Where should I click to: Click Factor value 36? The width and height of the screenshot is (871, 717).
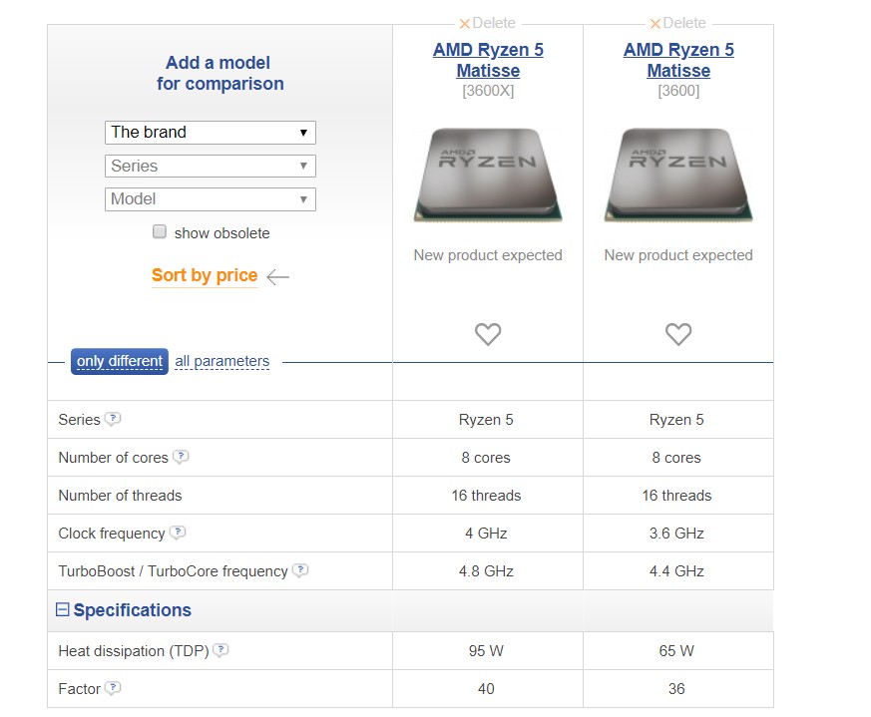tap(676, 689)
